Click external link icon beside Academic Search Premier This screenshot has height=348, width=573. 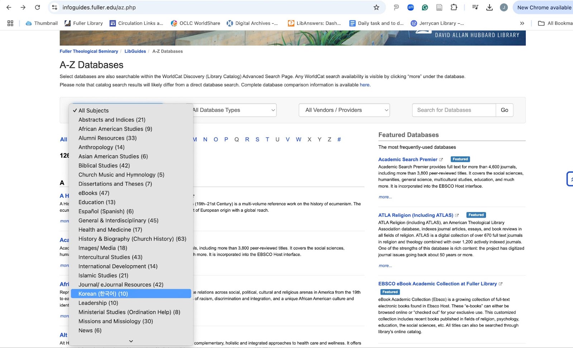[x=441, y=160]
